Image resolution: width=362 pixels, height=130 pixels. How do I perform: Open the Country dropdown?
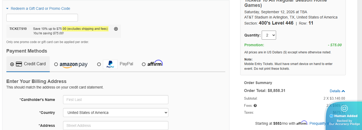tap(116, 113)
